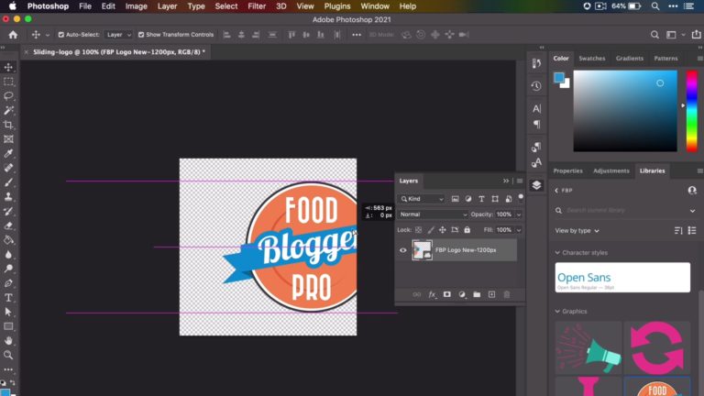The width and height of the screenshot is (704, 396).
Task: Select the Eyedropper tool
Action: point(8,154)
